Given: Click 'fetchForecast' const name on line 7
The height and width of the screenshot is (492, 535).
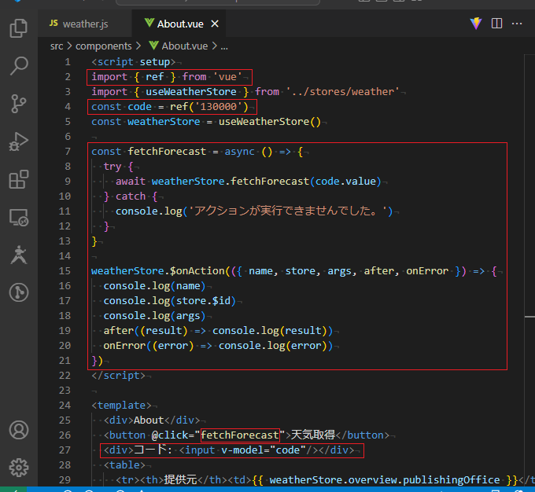Looking at the screenshot, I should 167,152.
